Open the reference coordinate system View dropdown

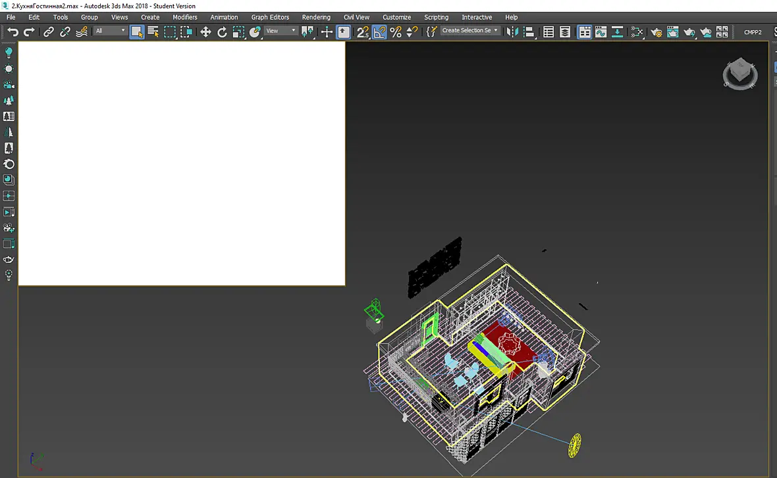pyautogui.click(x=281, y=31)
